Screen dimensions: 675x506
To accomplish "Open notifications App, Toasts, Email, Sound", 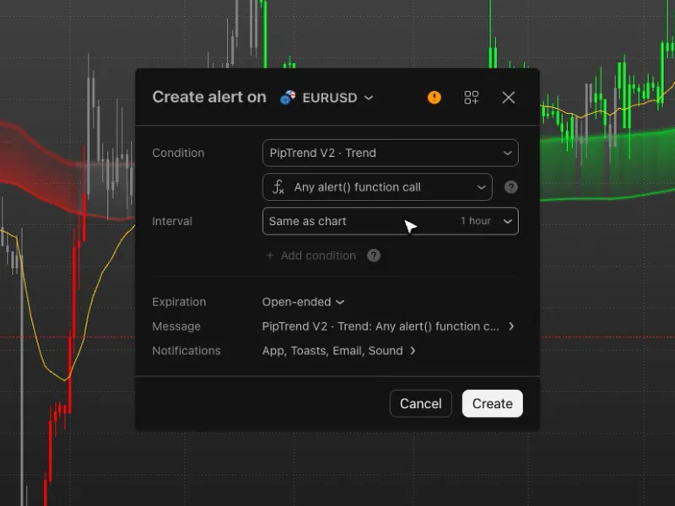I will pos(339,351).
